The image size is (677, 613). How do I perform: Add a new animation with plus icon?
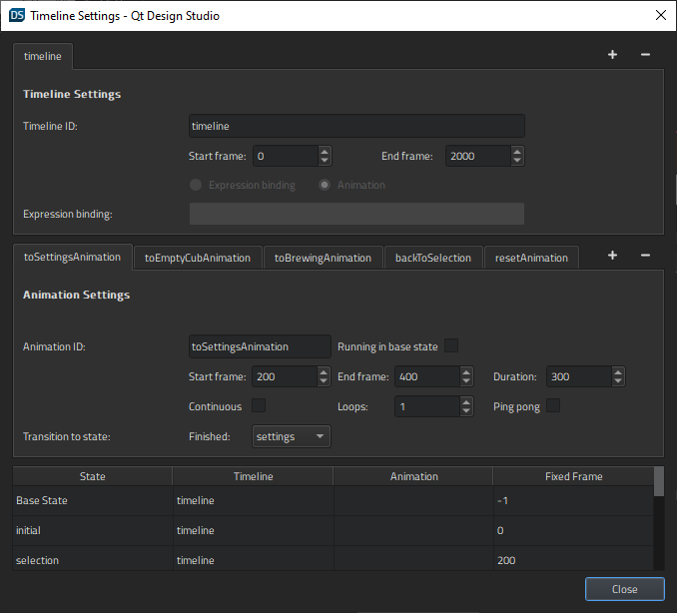612,256
